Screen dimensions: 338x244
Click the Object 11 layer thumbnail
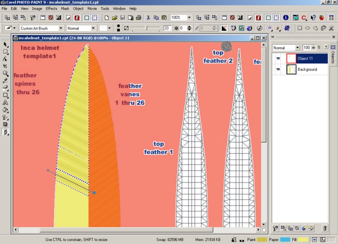click(291, 58)
